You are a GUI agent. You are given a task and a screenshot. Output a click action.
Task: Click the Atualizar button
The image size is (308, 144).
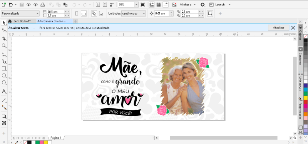pyautogui.click(x=278, y=28)
